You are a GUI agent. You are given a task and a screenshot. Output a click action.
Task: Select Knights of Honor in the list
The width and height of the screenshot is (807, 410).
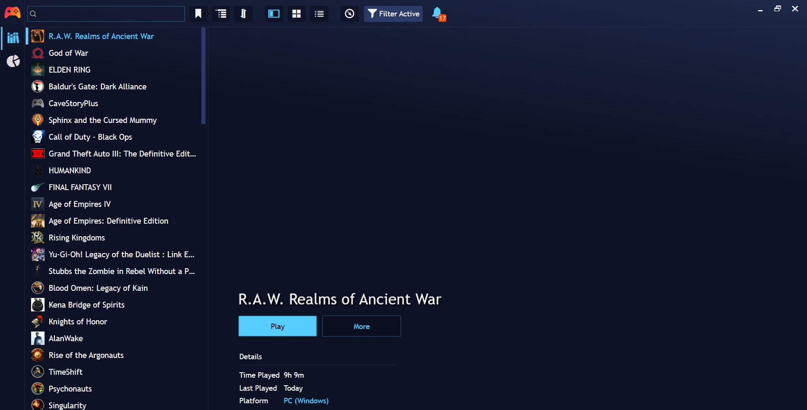113,321
